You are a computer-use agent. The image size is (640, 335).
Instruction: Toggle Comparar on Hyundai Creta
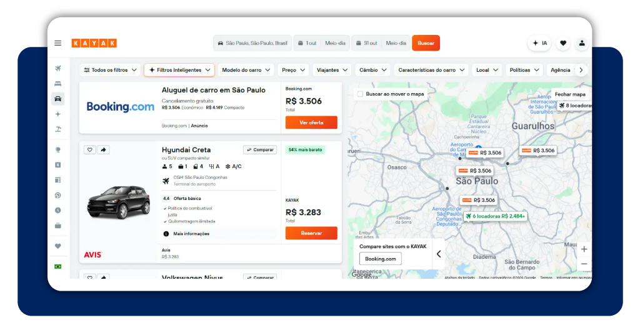coord(260,150)
